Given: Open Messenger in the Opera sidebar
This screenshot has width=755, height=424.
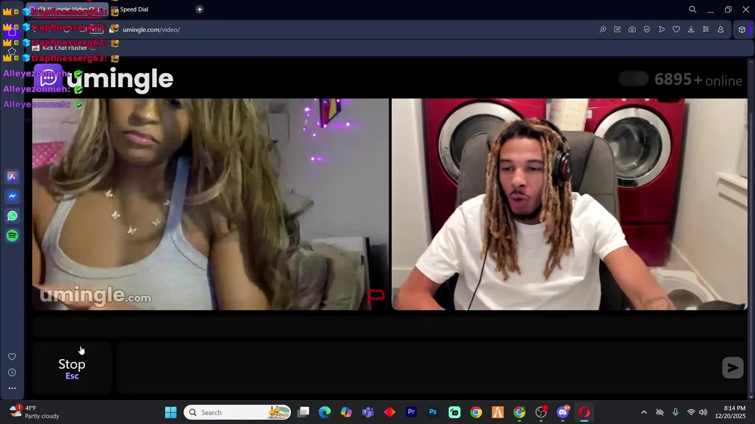Looking at the screenshot, I should pyautogui.click(x=12, y=196).
